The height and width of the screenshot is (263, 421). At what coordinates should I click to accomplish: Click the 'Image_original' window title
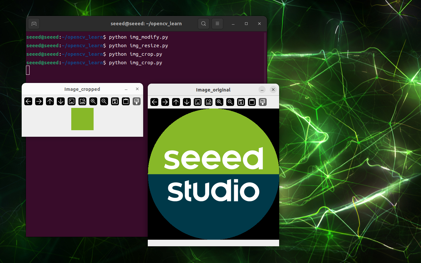coord(213,90)
